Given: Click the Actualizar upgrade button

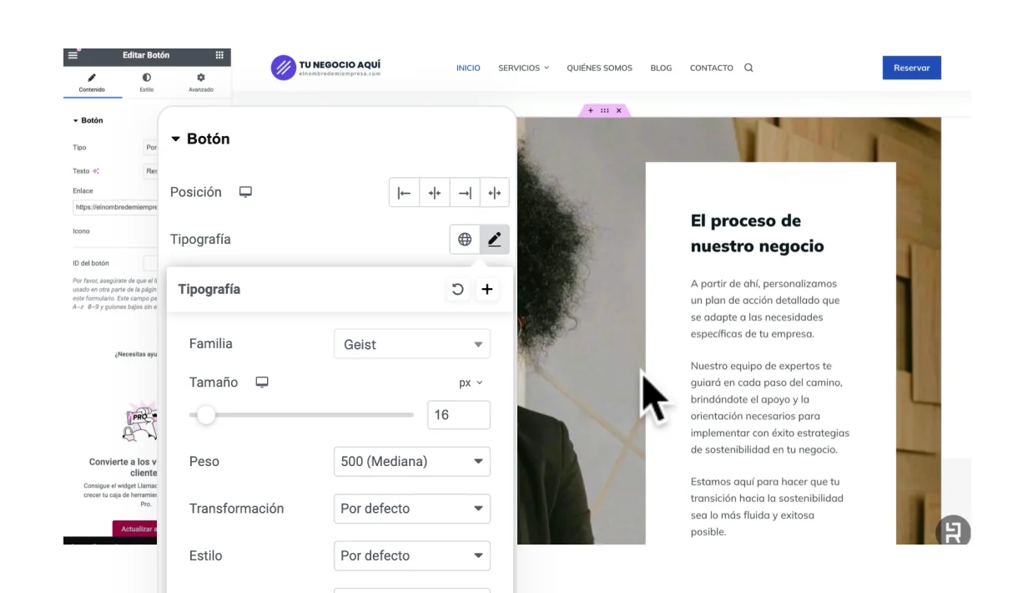Looking at the screenshot, I should (136, 529).
